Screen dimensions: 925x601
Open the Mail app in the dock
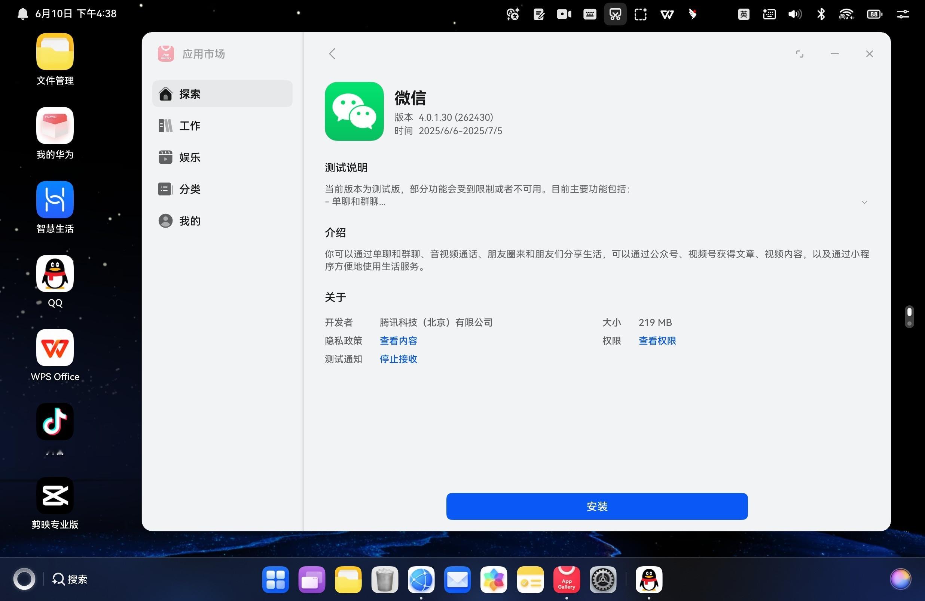(x=457, y=579)
